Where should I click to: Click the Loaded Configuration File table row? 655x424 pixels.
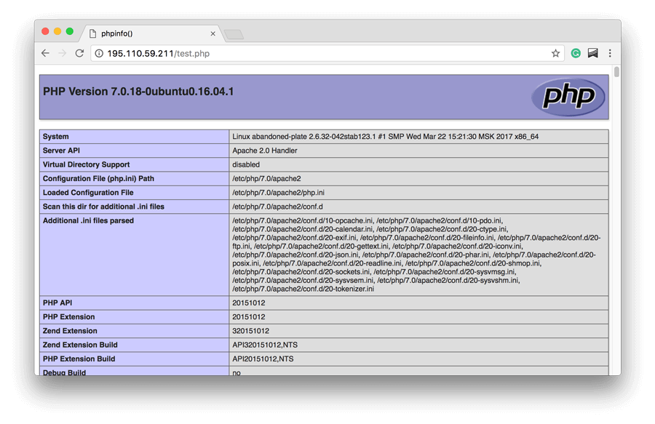(x=87, y=192)
